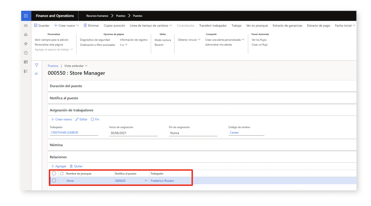371x206 pixels.
Task: Expand the hamburger navigation menu
Action: (26, 26)
